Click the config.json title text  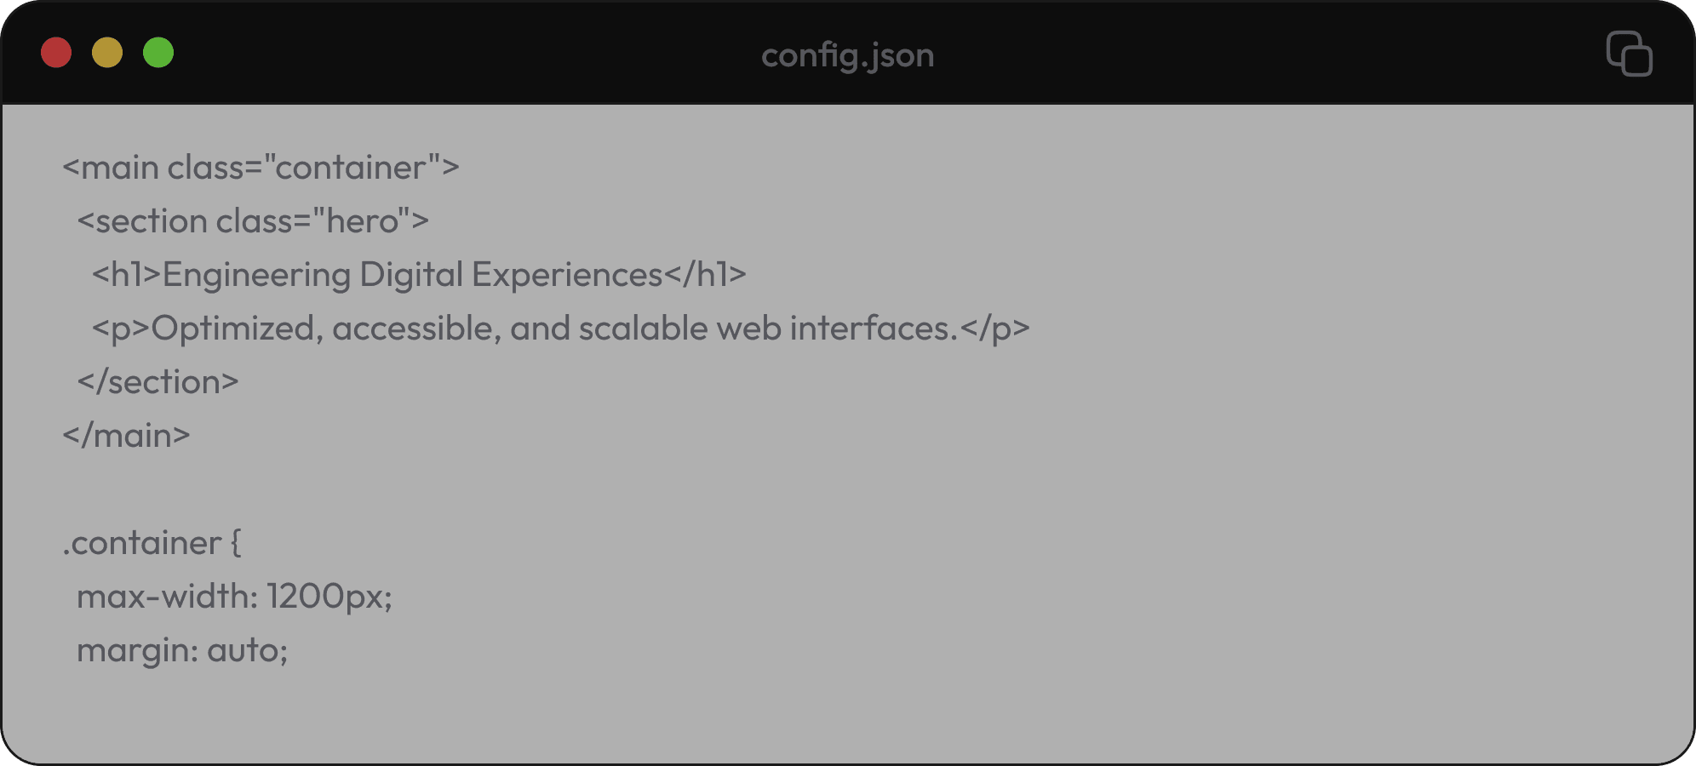click(x=847, y=54)
